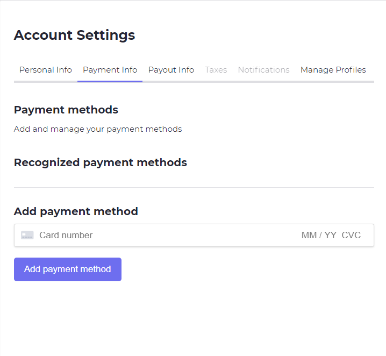Click the Recognized payment methods heading
386x356 pixels.
tap(101, 162)
